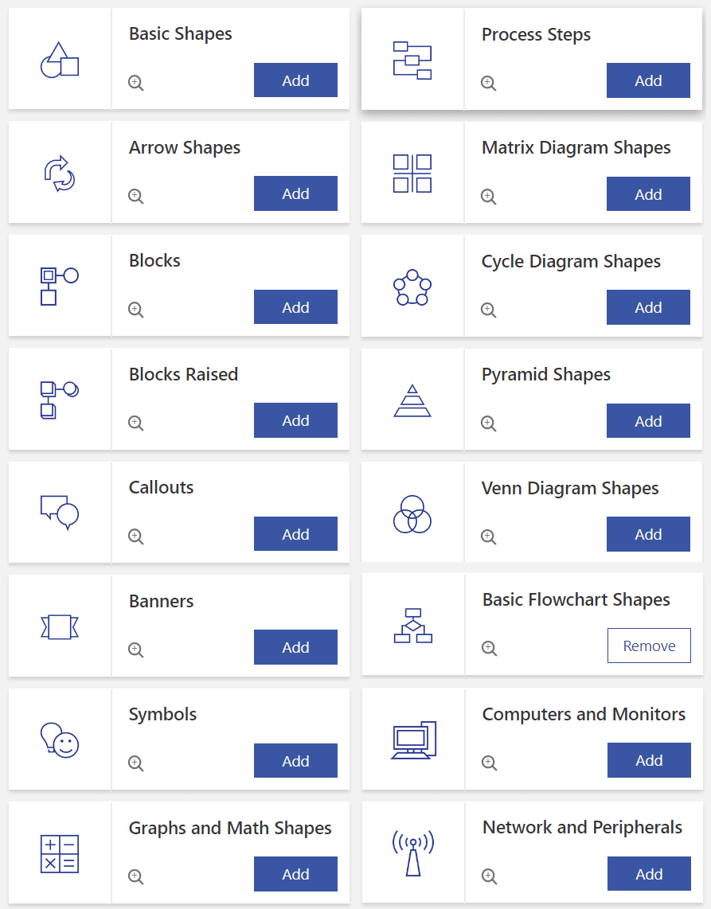Image resolution: width=711 pixels, height=909 pixels.
Task: Click the Pyramid Shapes stencil icon
Action: 412,401
